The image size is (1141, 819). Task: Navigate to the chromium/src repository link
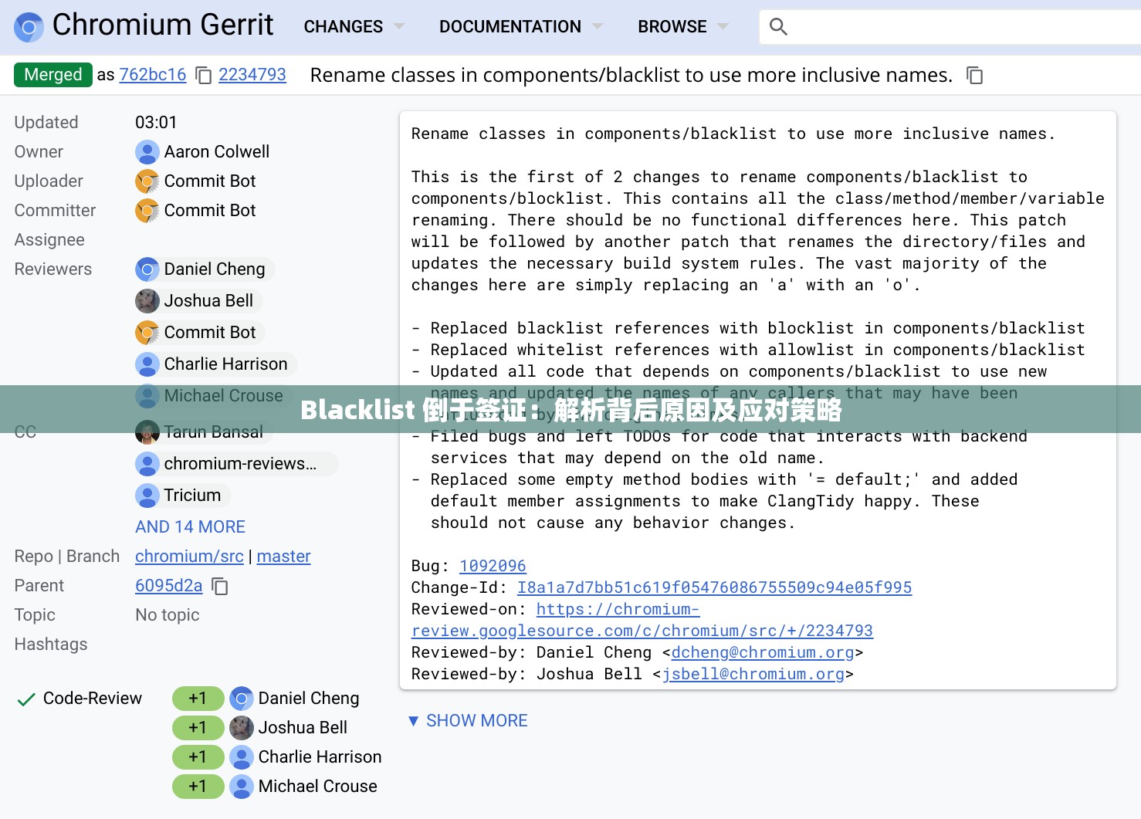point(189,556)
